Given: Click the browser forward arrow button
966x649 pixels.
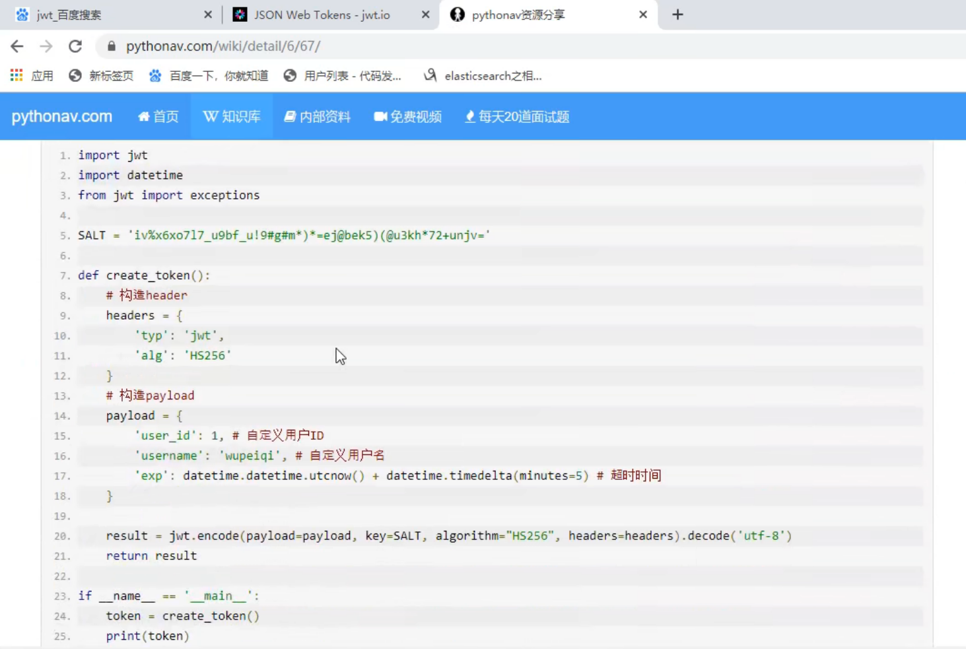Looking at the screenshot, I should point(46,46).
